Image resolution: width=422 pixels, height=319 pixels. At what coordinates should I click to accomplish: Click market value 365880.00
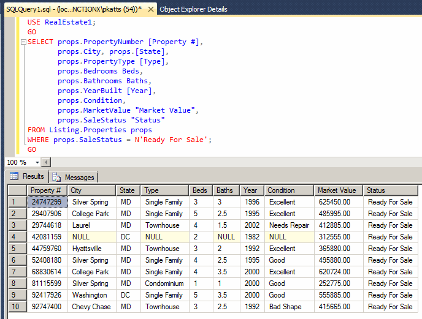click(339, 249)
